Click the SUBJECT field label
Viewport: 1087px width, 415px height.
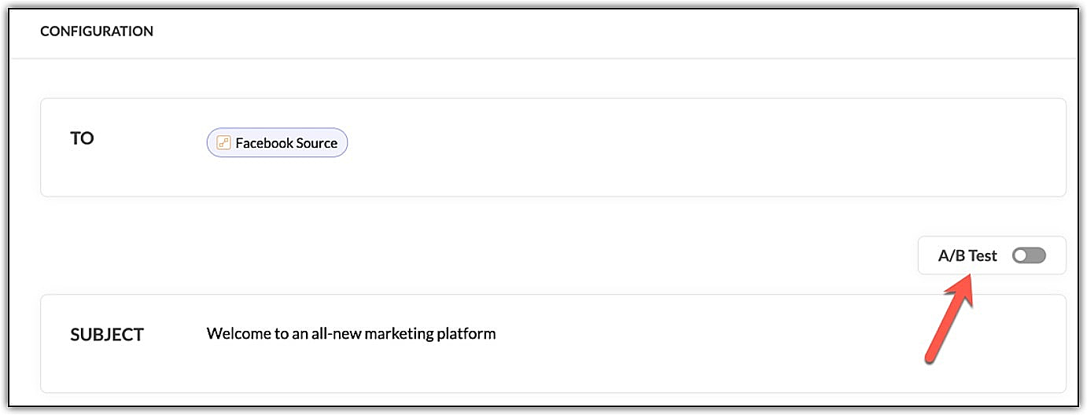107,334
